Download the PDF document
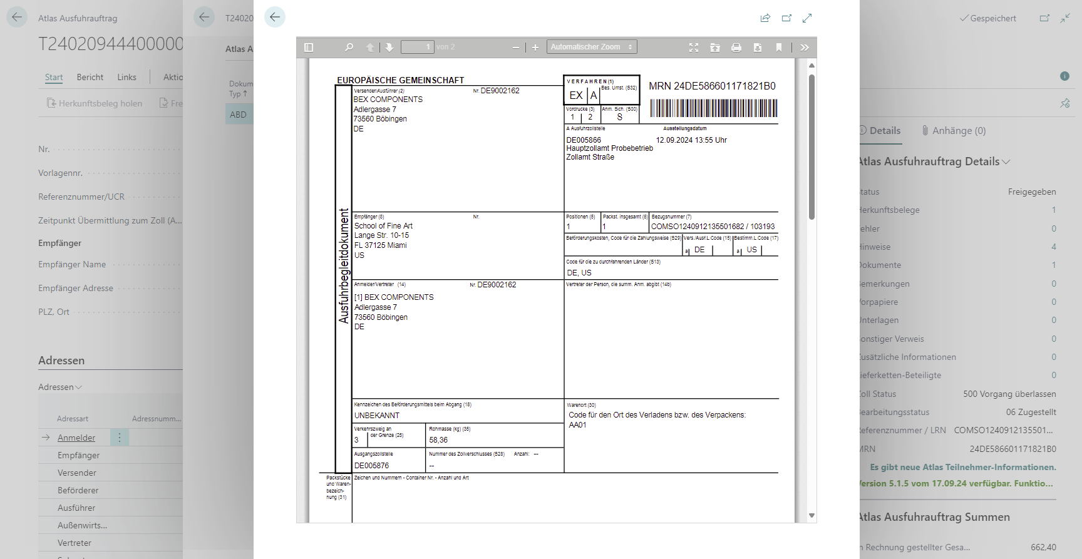 click(x=758, y=47)
